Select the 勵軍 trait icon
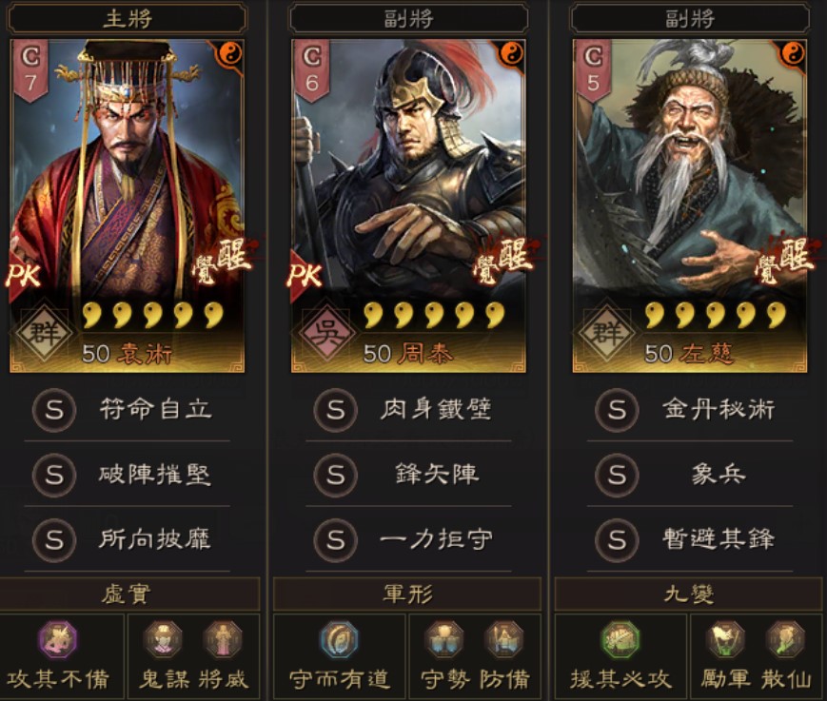This screenshot has height=701, width=827. click(x=726, y=639)
